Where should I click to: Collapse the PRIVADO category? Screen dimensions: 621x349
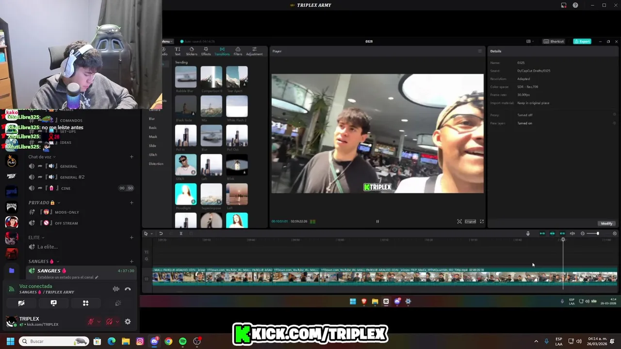tap(44, 203)
